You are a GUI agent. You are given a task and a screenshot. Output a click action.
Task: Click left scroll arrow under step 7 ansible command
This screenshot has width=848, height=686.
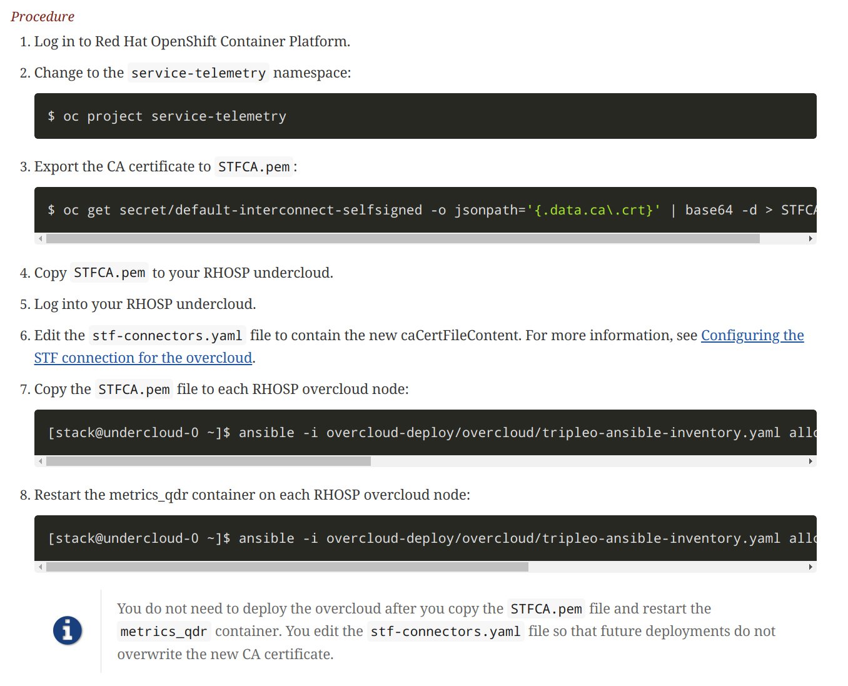click(41, 461)
